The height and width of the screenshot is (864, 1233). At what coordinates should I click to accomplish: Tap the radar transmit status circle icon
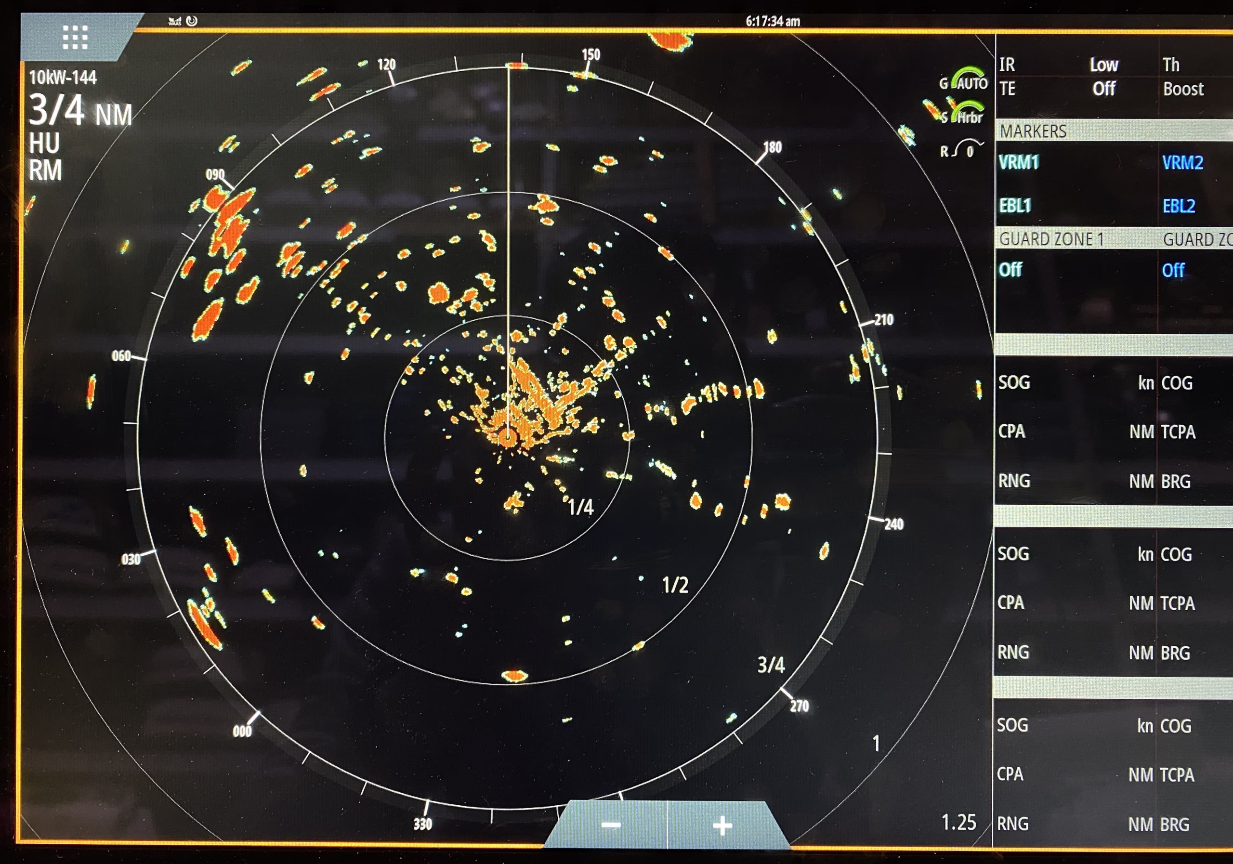192,20
